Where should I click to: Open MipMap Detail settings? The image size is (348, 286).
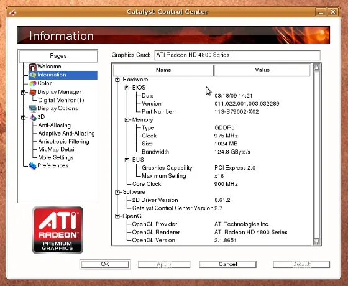pos(57,149)
